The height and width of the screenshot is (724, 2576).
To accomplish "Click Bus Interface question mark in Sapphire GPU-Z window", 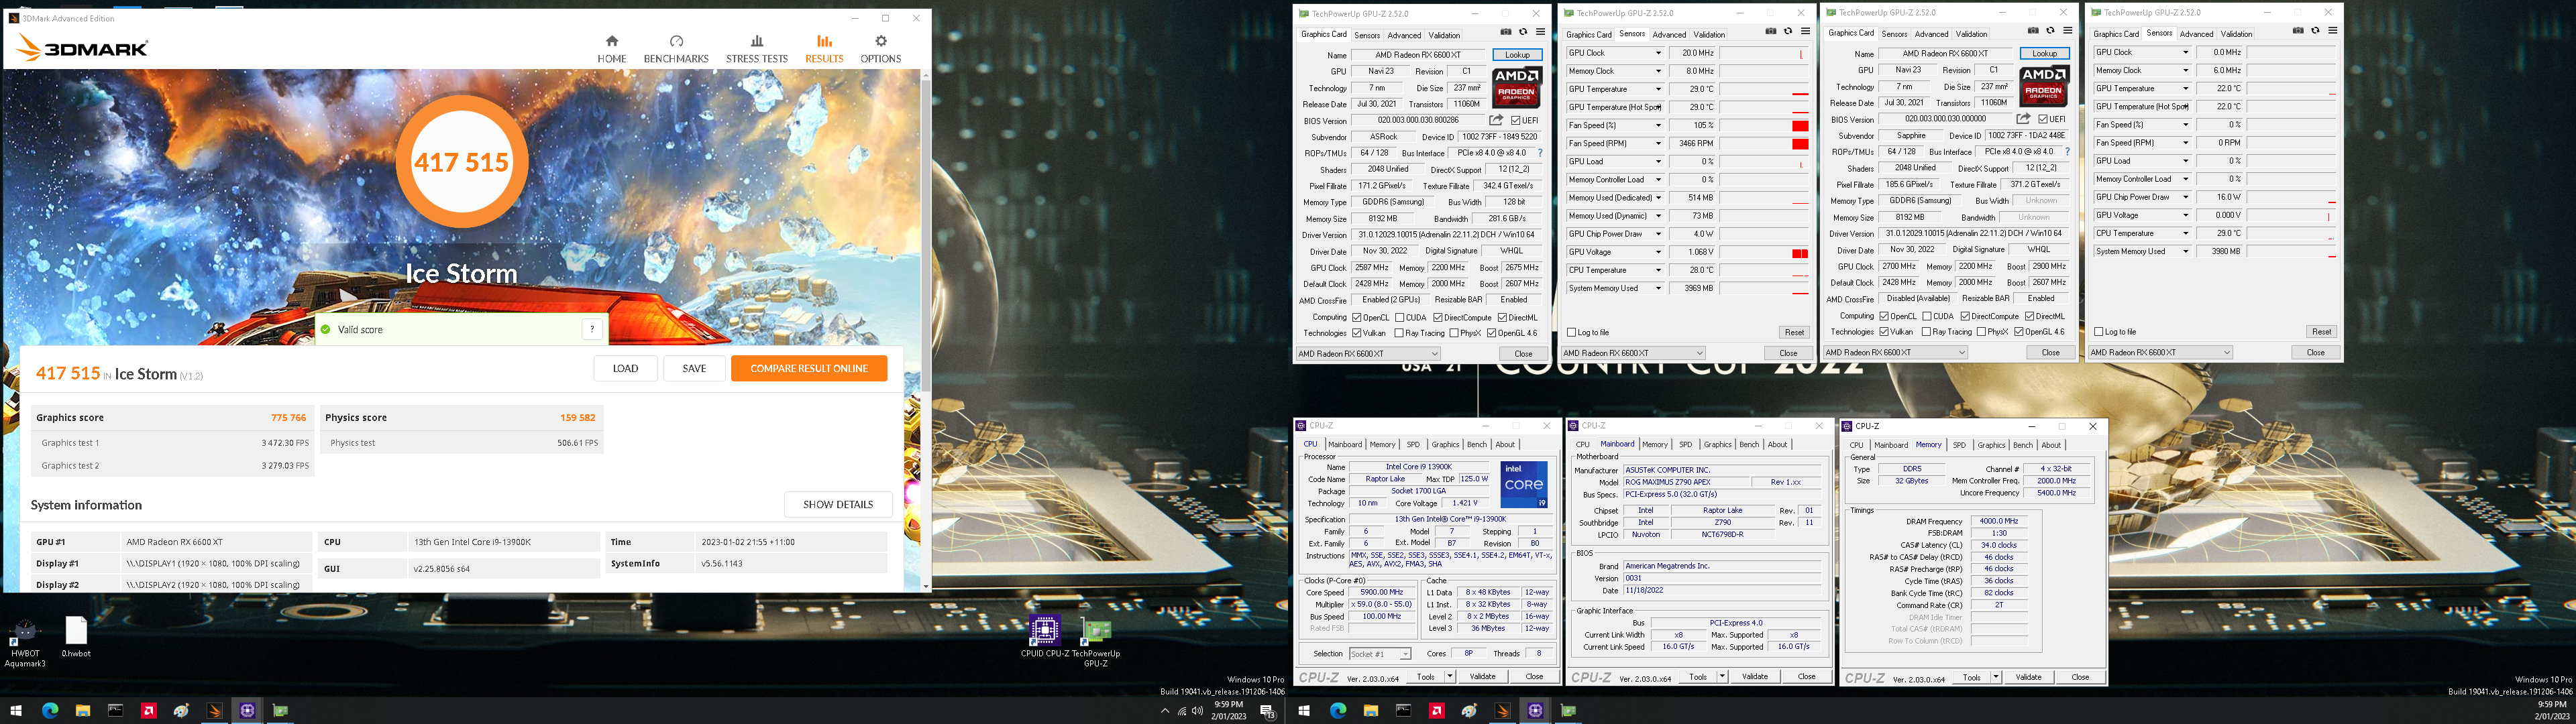I will pos(2067,152).
